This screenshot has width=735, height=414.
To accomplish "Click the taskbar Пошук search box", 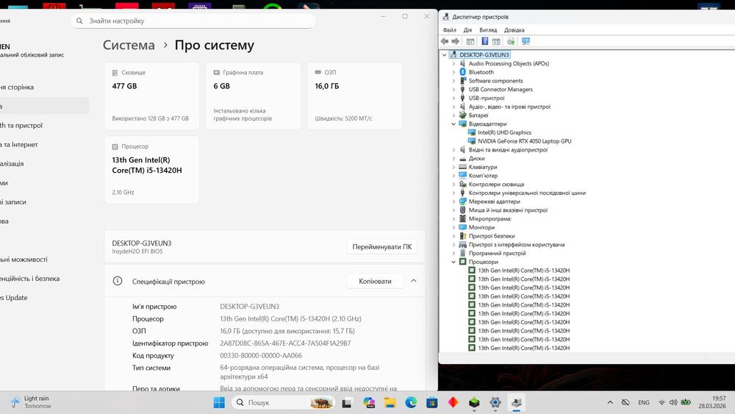I will pos(284,402).
